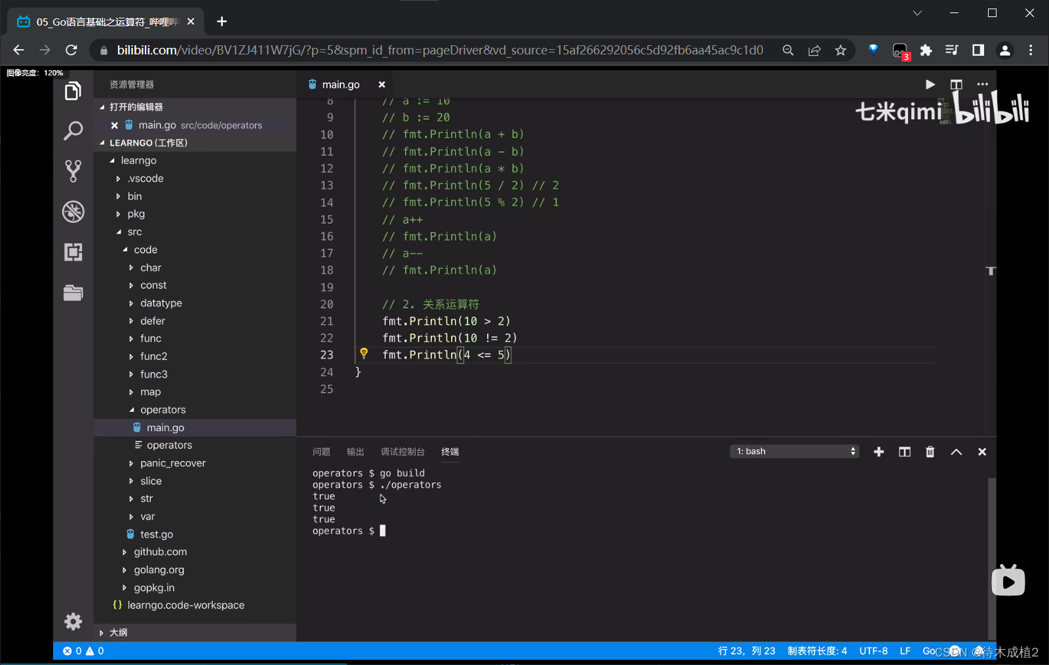Viewport: 1049px width, 665px height.
Task: Open the media control icon in browser toolbar
Action: click(x=951, y=50)
